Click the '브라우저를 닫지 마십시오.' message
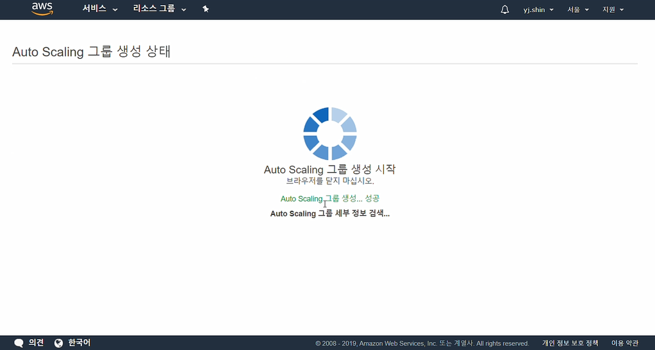Screen dimensions: 655x350 pyautogui.click(x=330, y=181)
